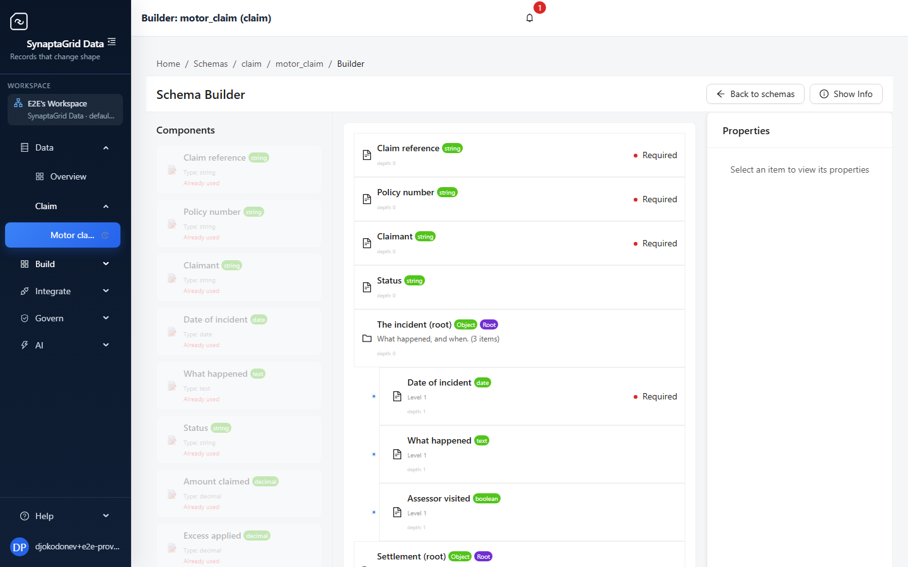This screenshot has height=567, width=908.
Task: Click the Integrate plug icon
Action: (x=25, y=291)
